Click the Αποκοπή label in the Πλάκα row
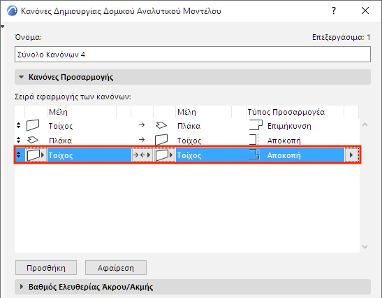This screenshot has height=298, width=382. [284, 141]
